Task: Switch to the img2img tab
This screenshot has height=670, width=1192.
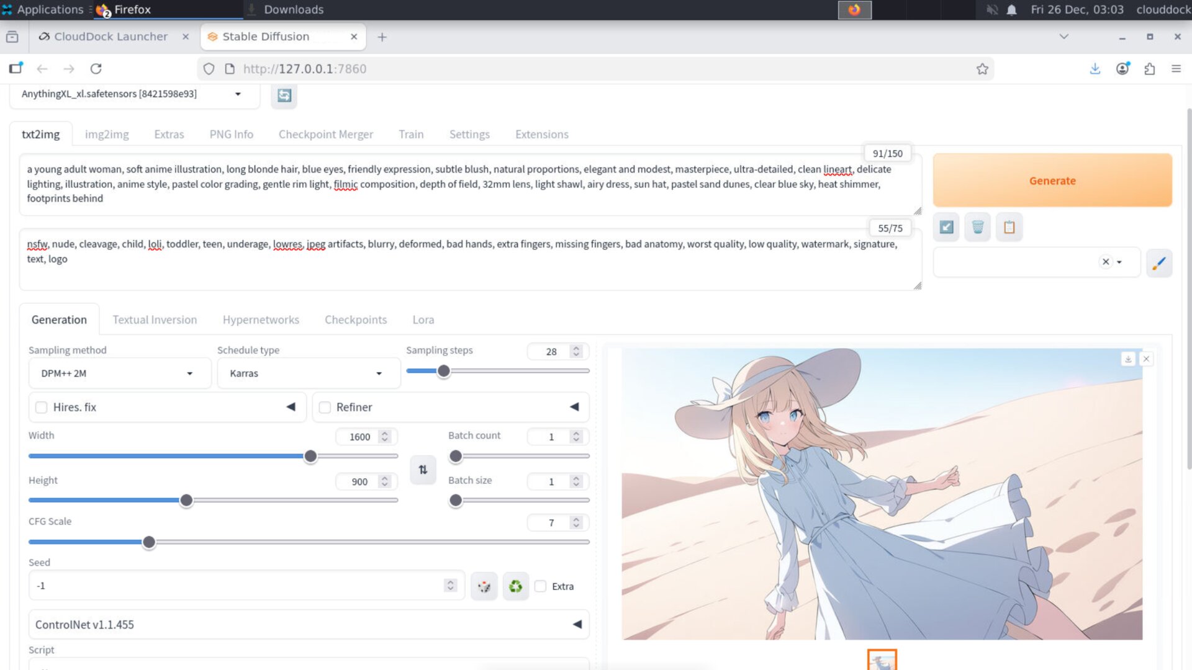Action: pyautogui.click(x=107, y=134)
